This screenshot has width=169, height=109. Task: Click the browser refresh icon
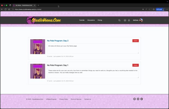click(x=5, y=9)
